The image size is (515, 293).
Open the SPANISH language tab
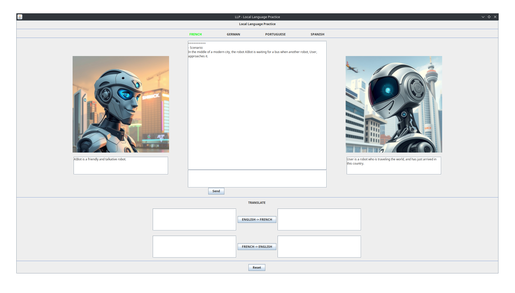coord(317,34)
